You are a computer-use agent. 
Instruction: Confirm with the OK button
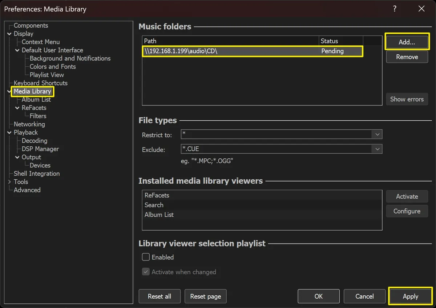click(x=319, y=296)
